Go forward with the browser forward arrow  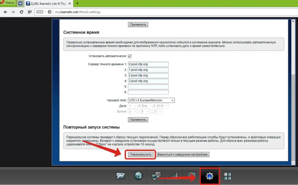[x=13, y=12]
